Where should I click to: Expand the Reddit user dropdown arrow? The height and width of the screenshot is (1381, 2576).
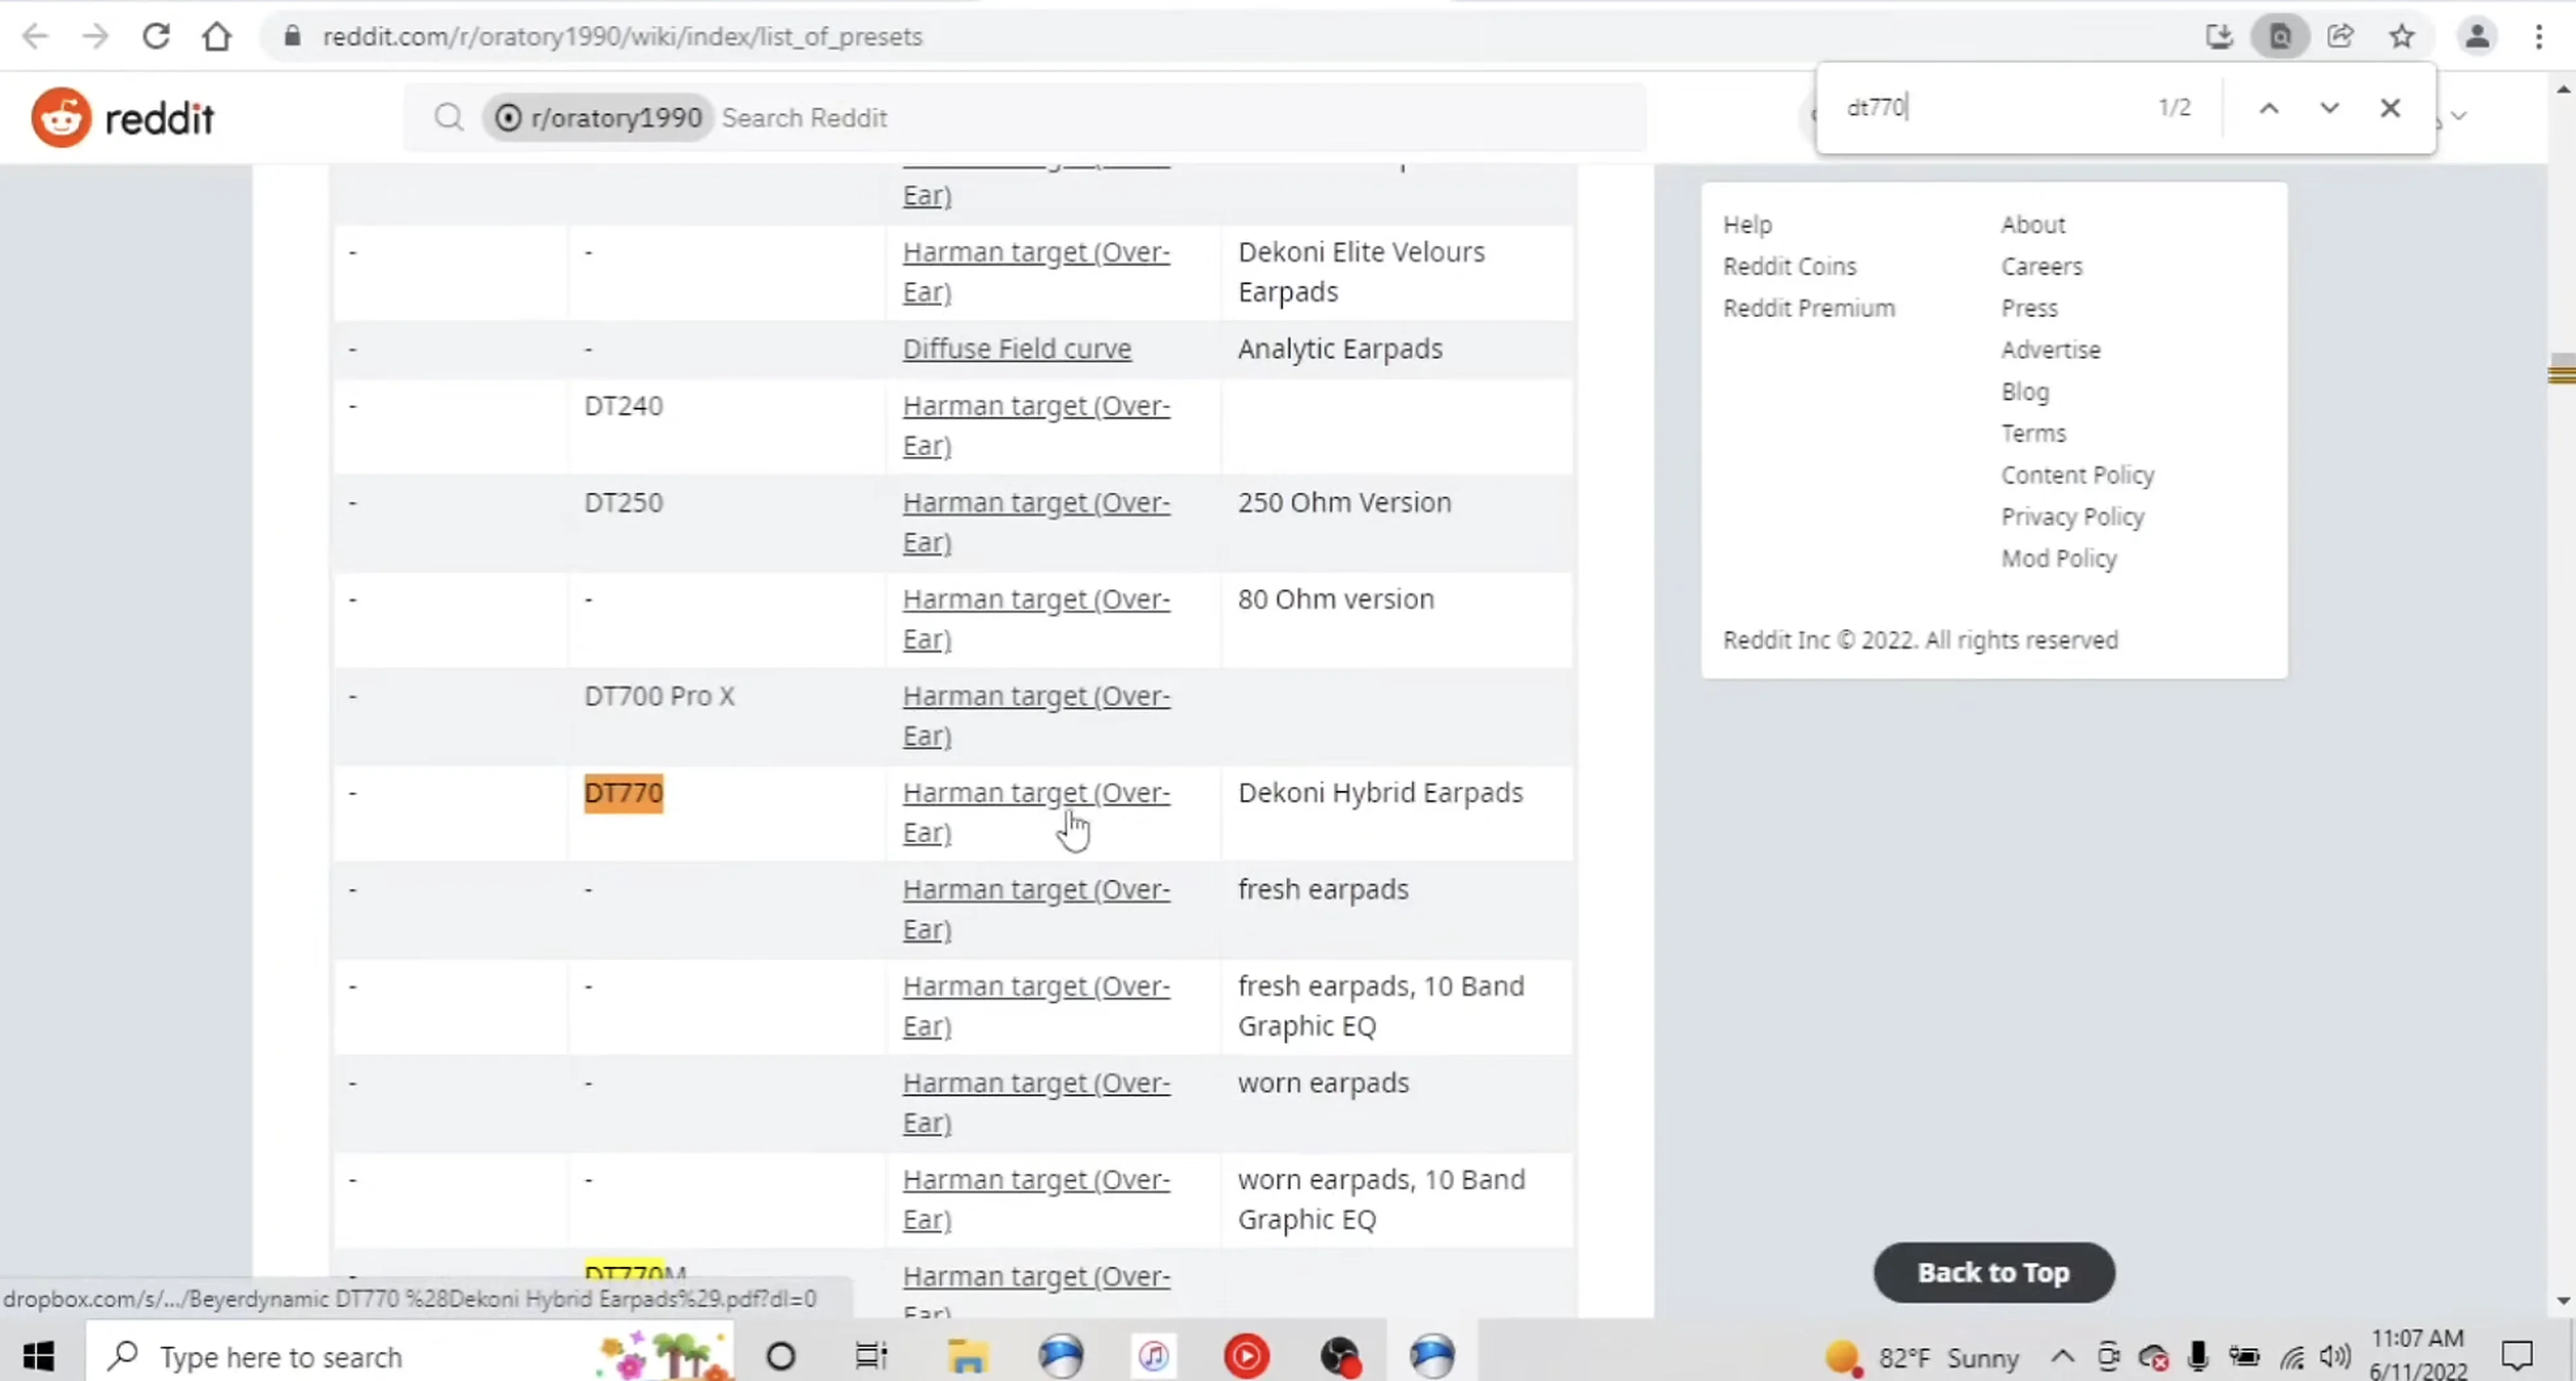pyautogui.click(x=2459, y=116)
